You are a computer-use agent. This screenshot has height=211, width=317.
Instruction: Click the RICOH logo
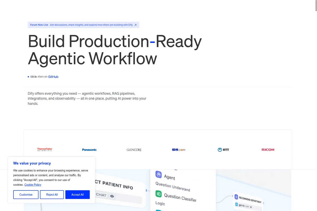[x=268, y=150]
